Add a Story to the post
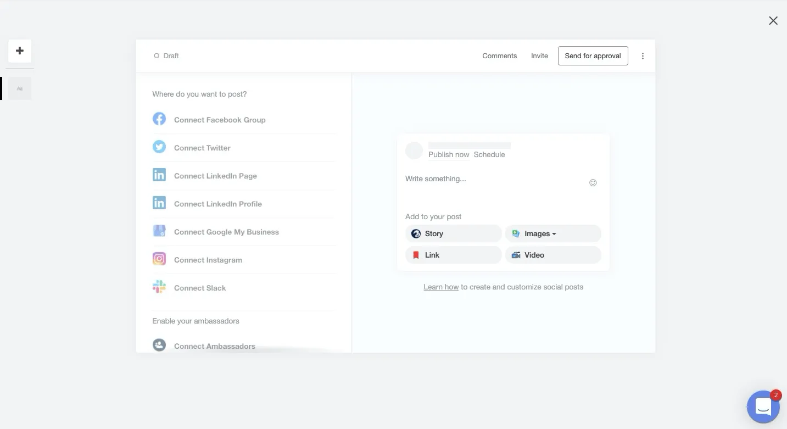Viewport: 787px width, 429px height. coord(454,233)
